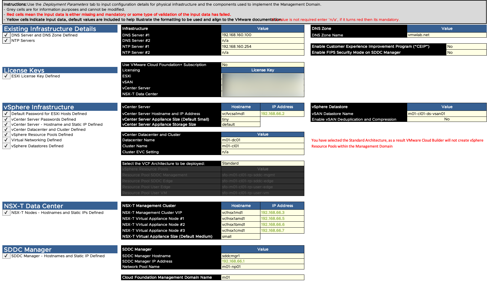
Task: Open Cluster EVC Setting cell n/a
Action: (262, 152)
